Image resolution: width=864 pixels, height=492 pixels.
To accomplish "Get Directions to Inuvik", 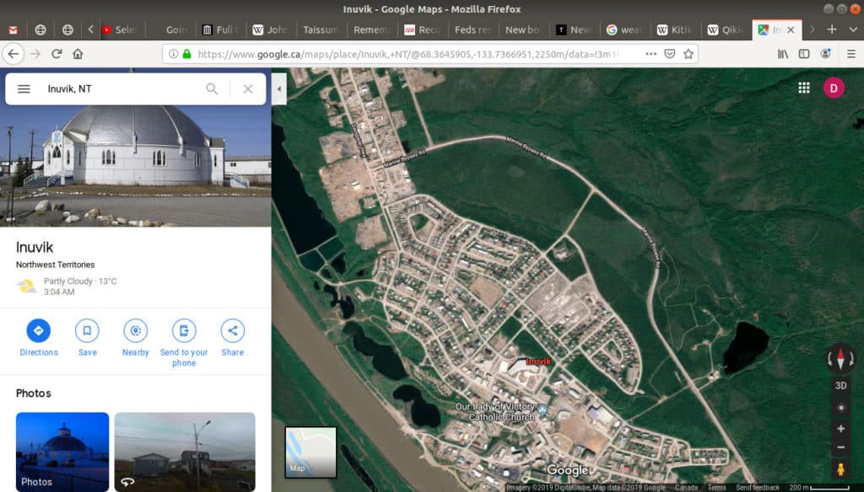I will click(x=39, y=337).
